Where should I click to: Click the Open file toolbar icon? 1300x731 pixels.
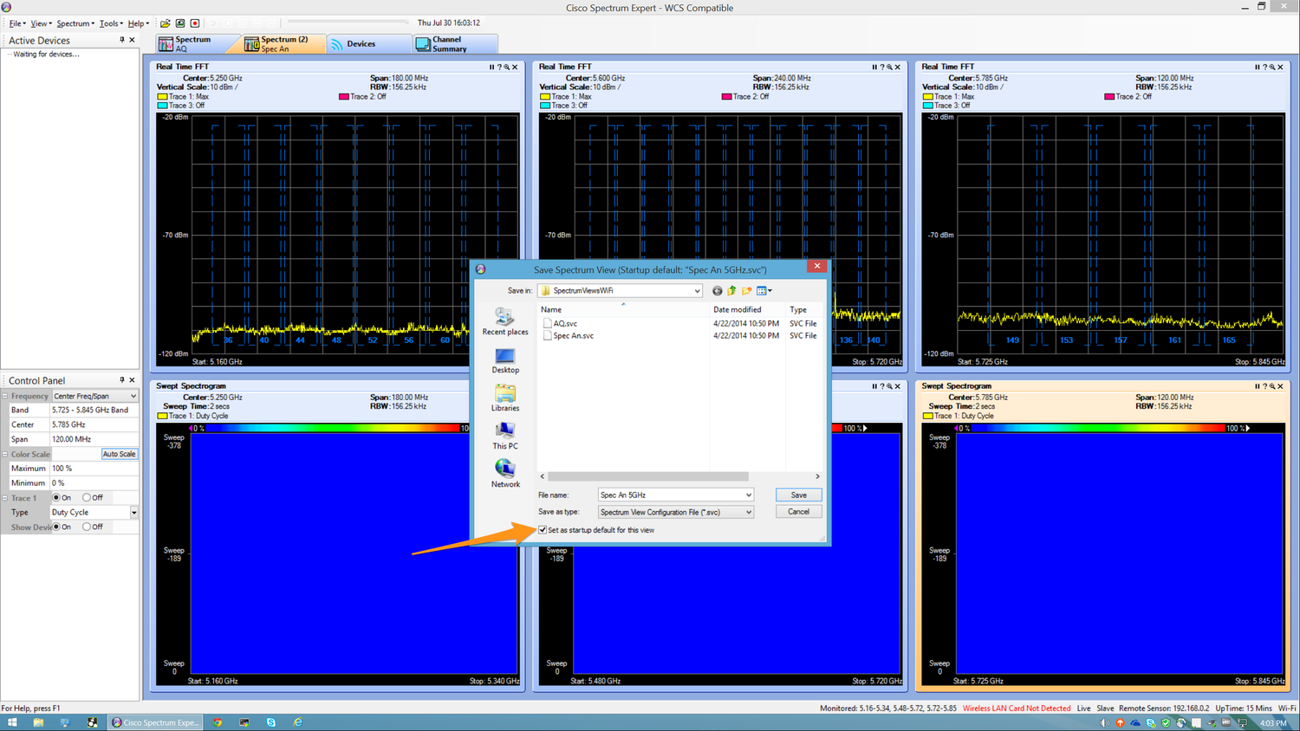tap(165, 23)
